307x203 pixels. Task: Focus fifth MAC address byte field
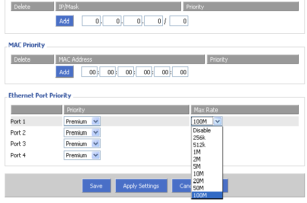click(162, 72)
